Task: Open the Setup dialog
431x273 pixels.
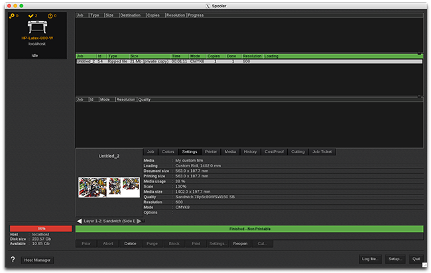Action: [x=395, y=258]
